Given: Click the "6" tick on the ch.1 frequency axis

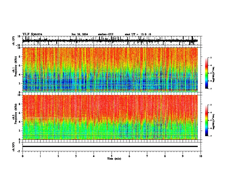Looking at the screenshot, I should click(20, 65).
